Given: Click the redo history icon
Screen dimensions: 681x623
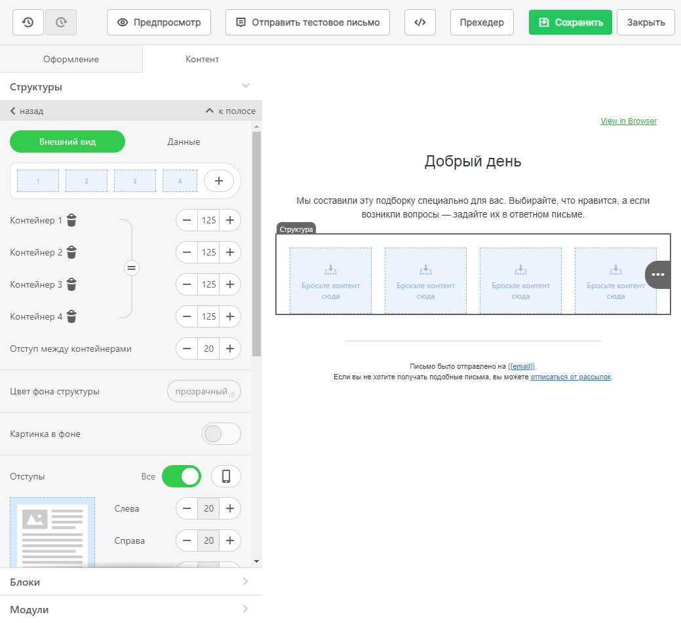Looking at the screenshot, I should coord(61,22).
